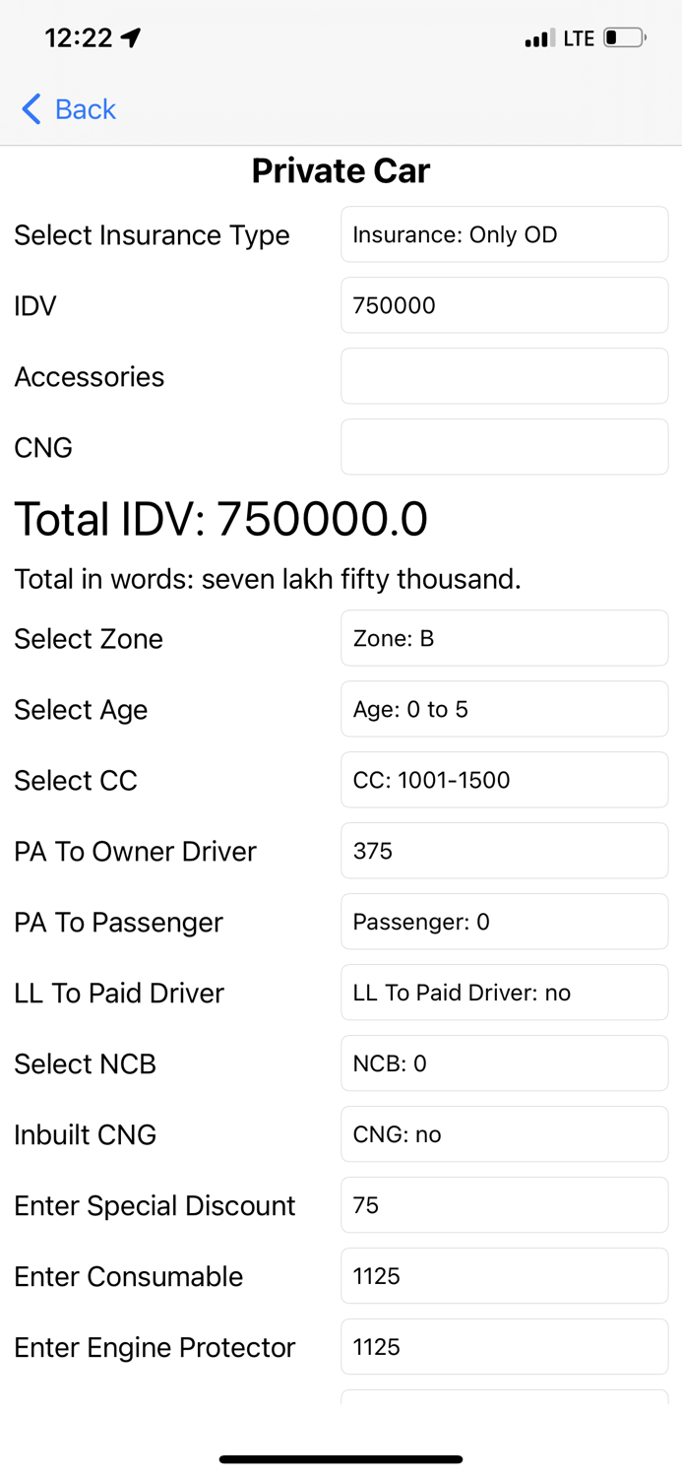
Task: Edit the Special Discount field showing 75
Action: click(504, 1205)
